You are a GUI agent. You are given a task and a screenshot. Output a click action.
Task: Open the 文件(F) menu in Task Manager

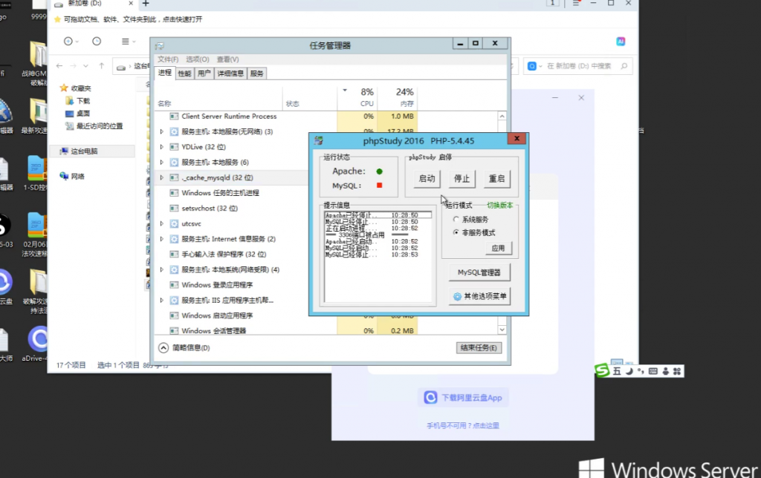[167, 59]
